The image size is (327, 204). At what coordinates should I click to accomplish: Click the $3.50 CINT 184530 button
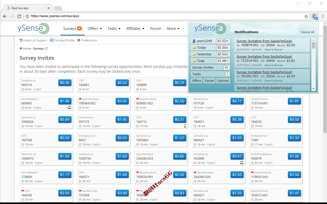65,193
